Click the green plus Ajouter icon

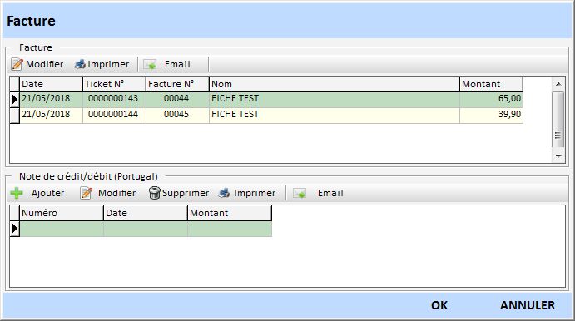pos(17,193)
